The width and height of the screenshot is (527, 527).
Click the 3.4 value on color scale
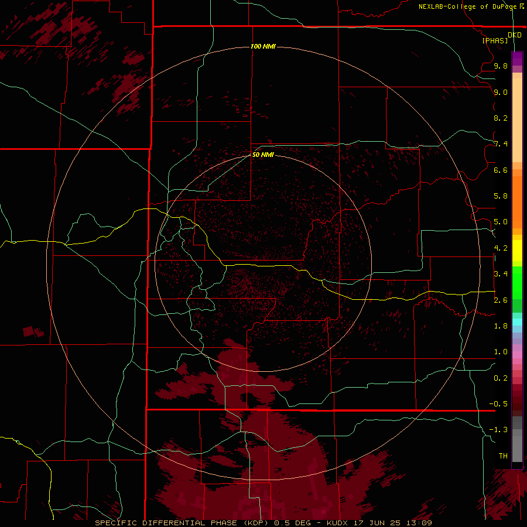[501, 274]
